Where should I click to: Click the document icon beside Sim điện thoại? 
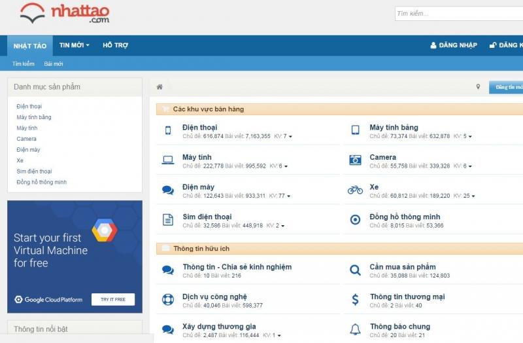168,220
